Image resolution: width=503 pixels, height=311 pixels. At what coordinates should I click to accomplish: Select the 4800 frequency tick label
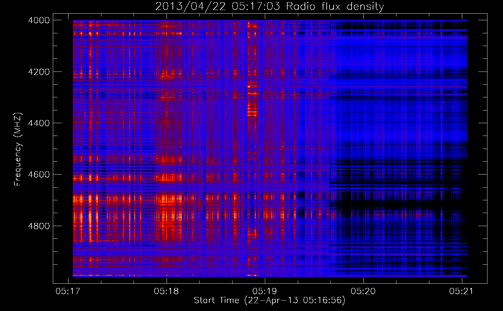(x=39, y=226)
